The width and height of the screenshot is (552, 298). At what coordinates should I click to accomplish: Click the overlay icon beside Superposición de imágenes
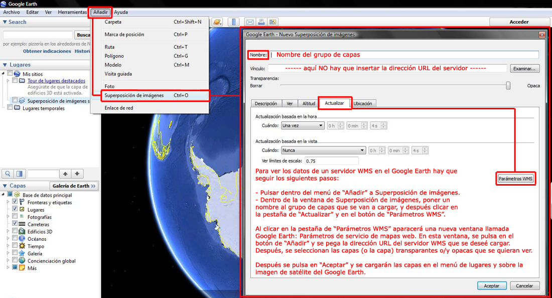point(22,101)
